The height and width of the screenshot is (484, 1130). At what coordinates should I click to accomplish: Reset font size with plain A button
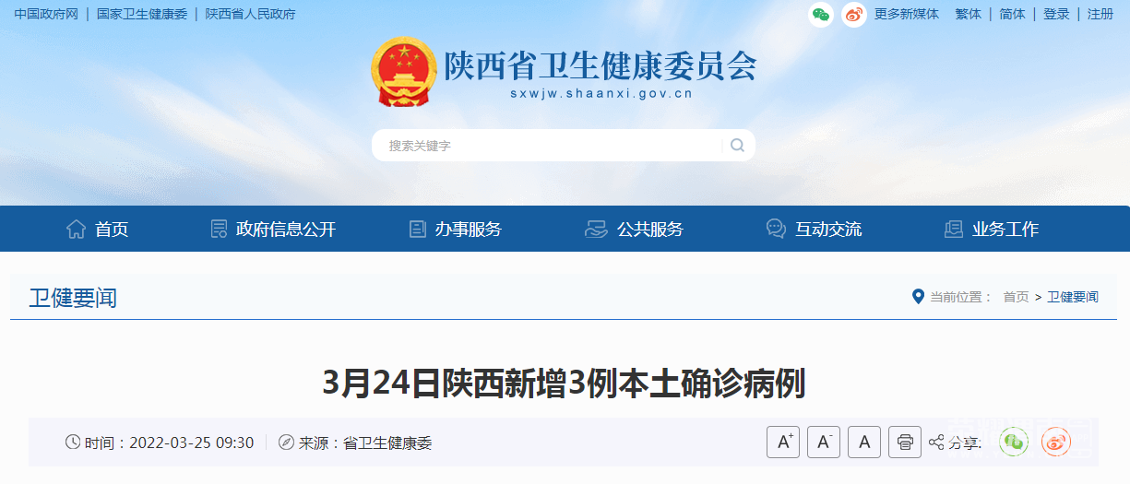pyautogui.click(x=864, y=443)
